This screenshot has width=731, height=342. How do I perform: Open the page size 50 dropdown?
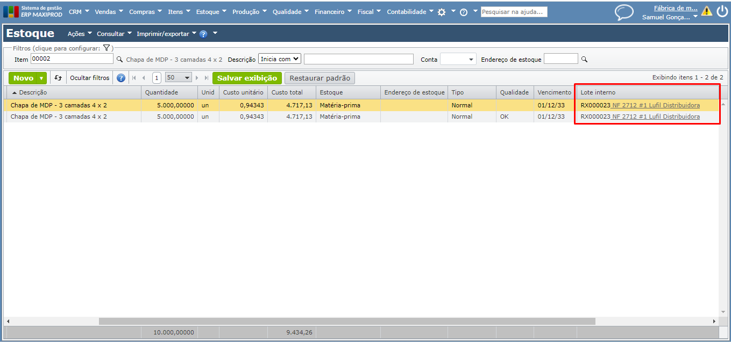(179, 78)
